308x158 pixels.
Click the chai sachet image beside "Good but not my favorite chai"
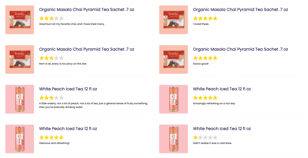(20, 20)
